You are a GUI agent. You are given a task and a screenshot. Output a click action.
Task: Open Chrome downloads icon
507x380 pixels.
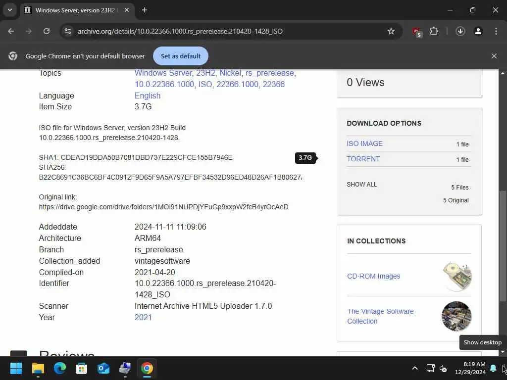coord(460,31)
